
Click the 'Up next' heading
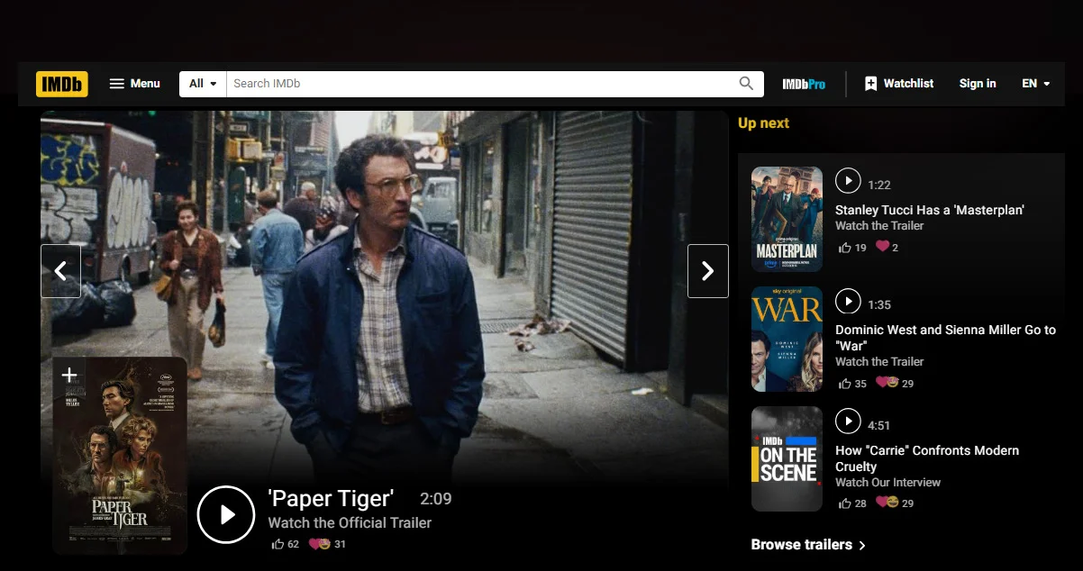[763, 123]
